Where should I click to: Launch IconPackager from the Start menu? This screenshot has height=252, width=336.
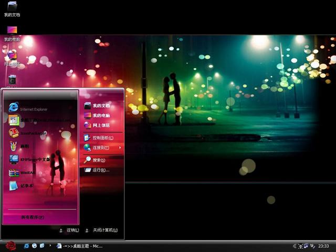tap(34, 133)
